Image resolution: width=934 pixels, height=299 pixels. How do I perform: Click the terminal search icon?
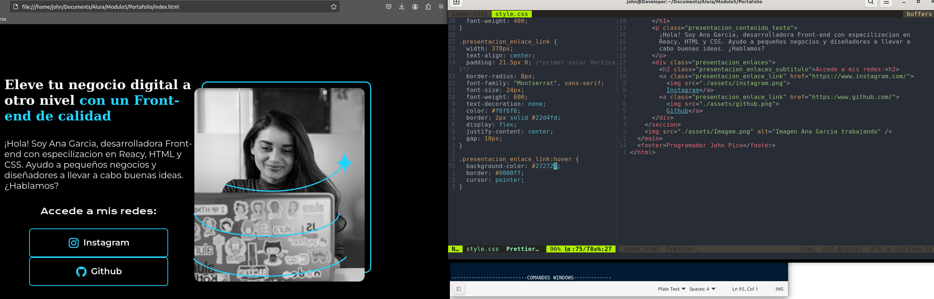pos(870,2)
